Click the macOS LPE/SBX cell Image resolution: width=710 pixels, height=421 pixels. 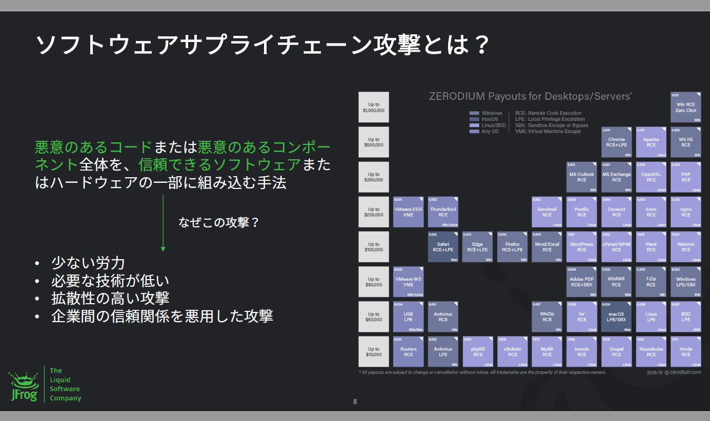(x=616, y=317)
